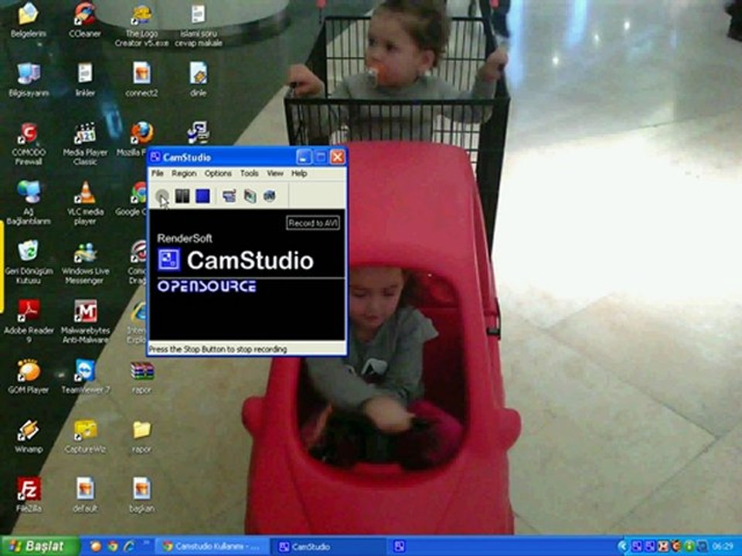742x556 pixels.
Task: Select the Adobe Reader 9 icon
Action: pyautogui.click(x=29, y=321)
